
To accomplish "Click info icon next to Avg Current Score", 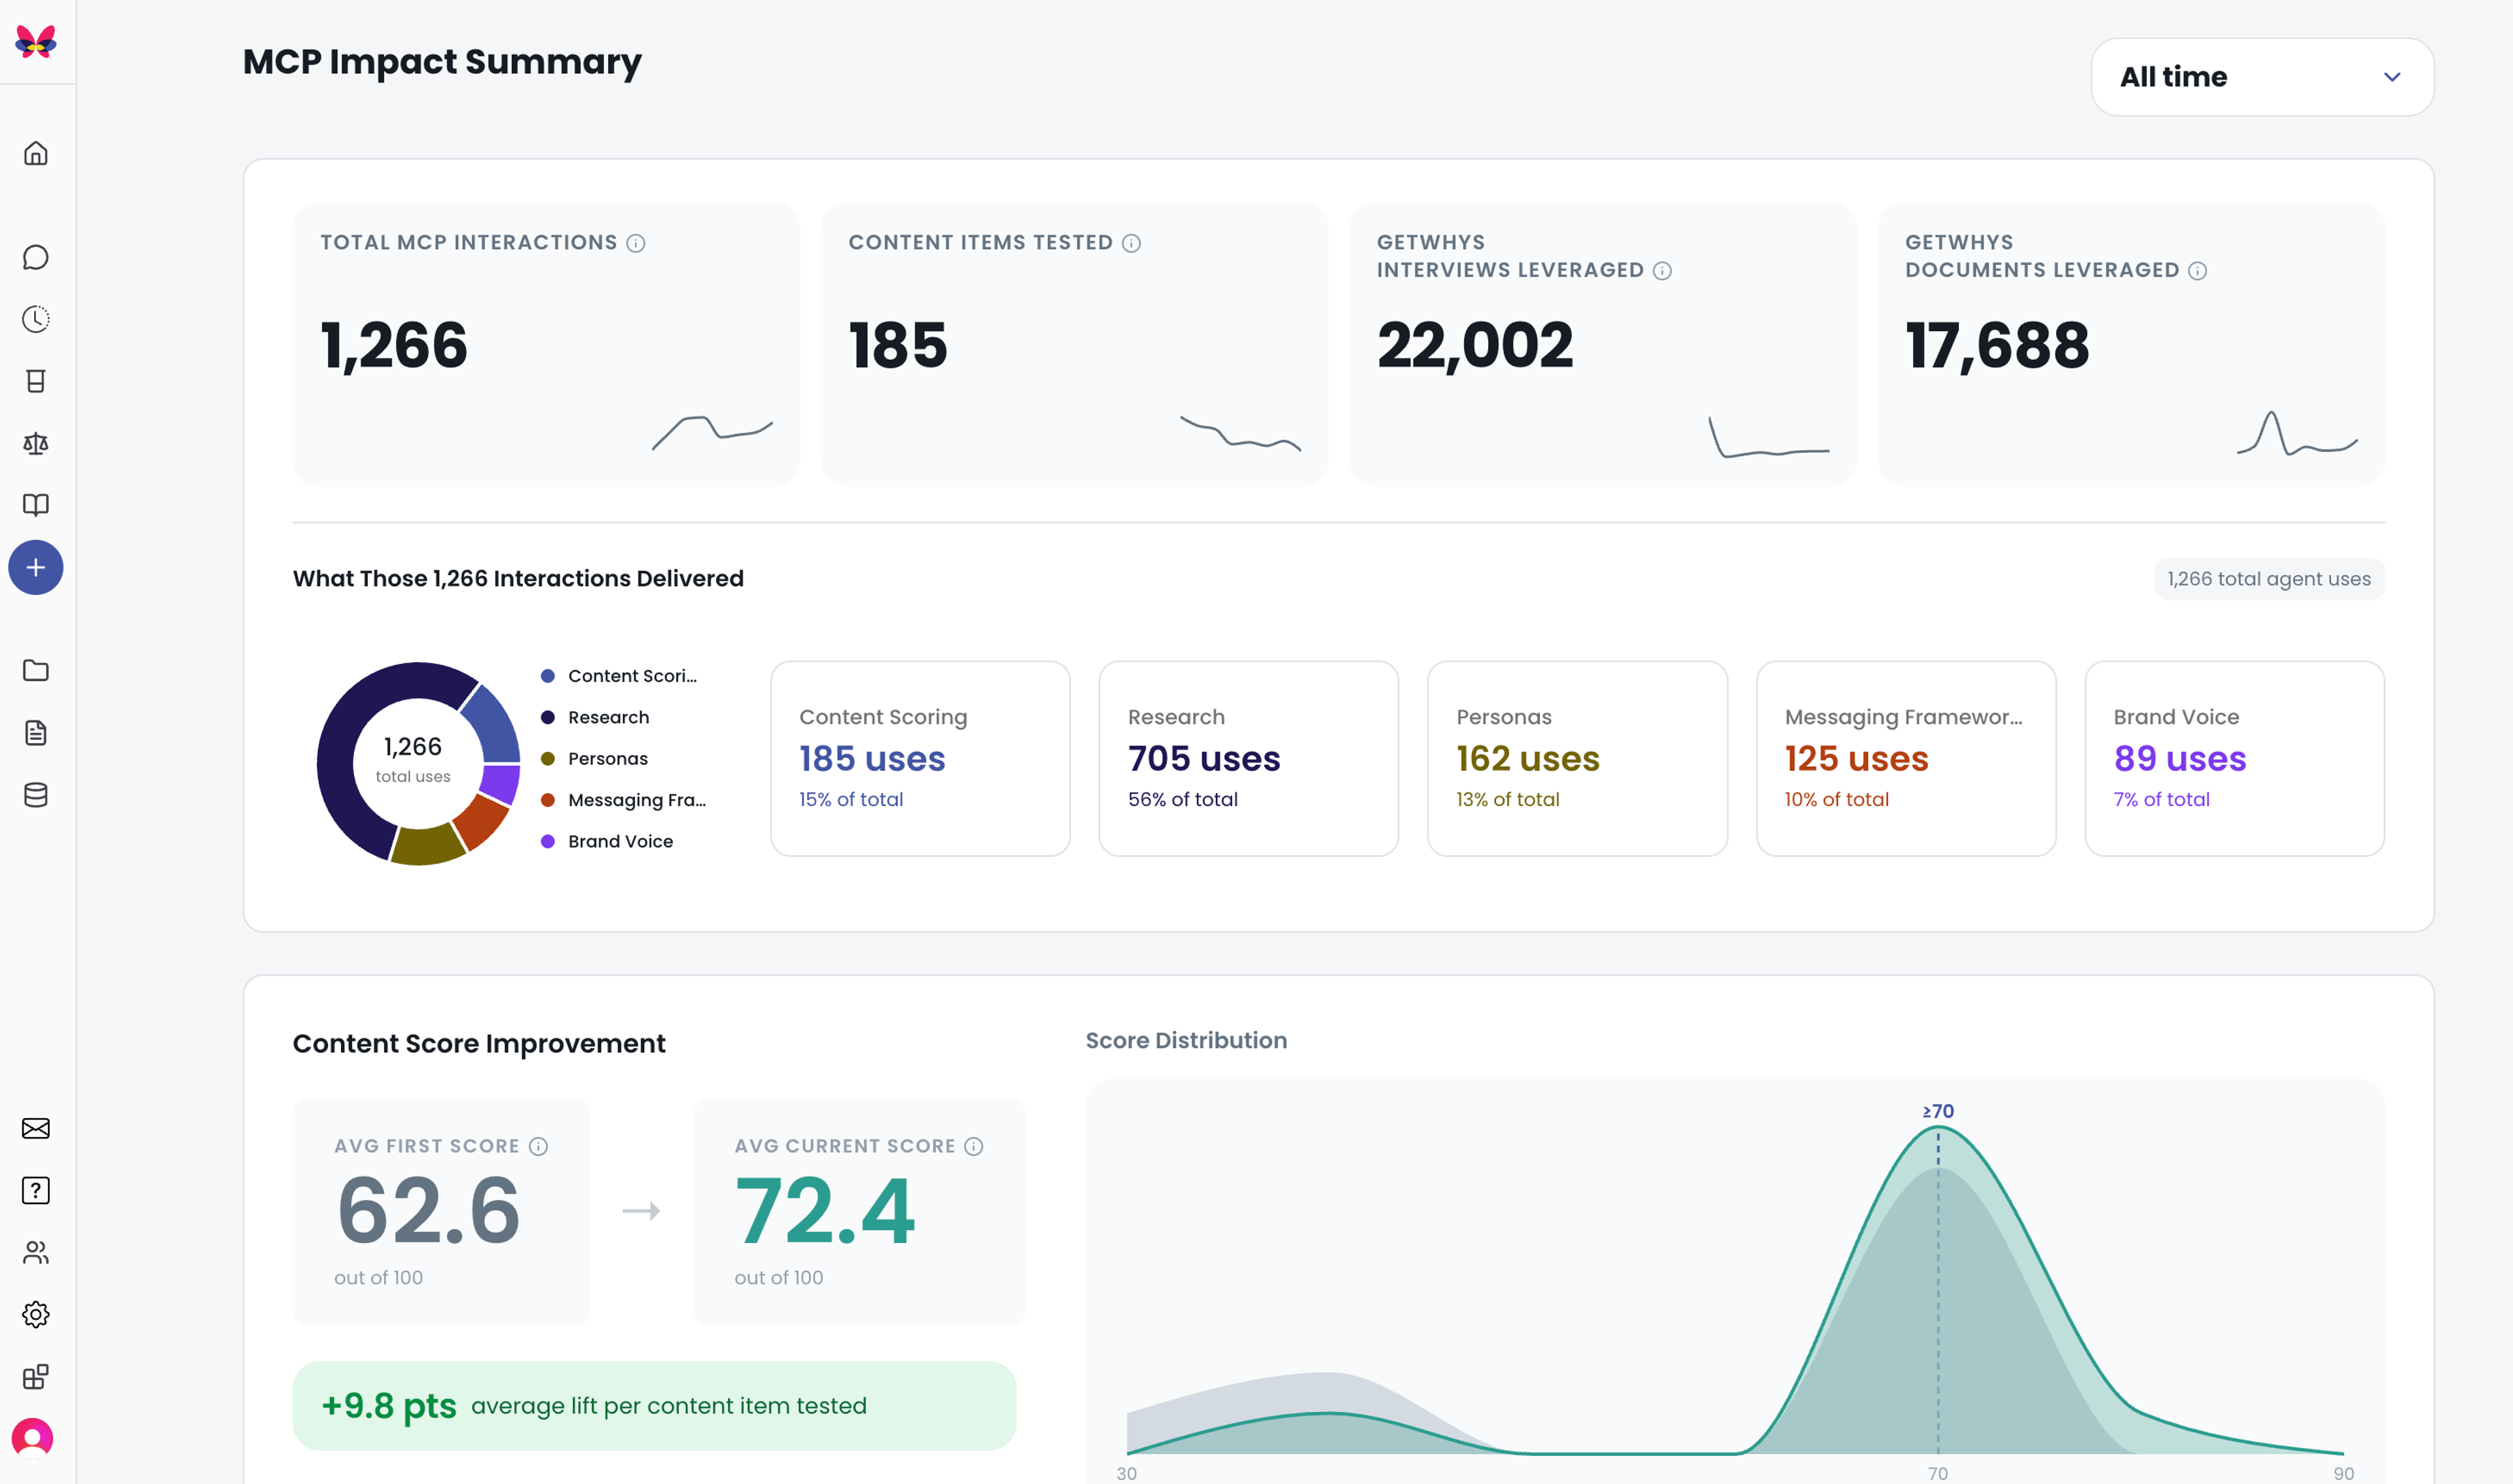I will (974, 1146).
